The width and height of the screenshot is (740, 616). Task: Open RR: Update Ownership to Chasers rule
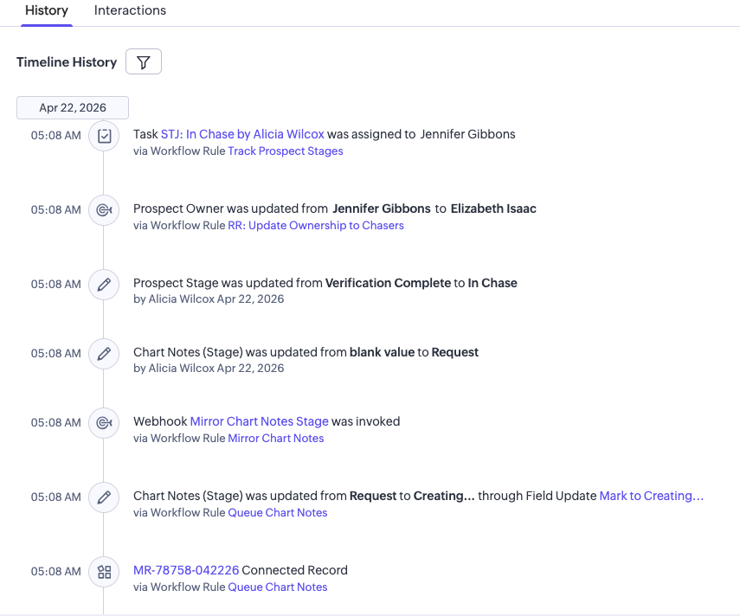point(316,226)
